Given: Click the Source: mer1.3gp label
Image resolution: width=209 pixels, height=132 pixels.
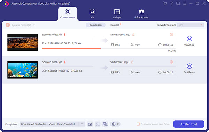Looking at the screenshot, I should (52, 62).
